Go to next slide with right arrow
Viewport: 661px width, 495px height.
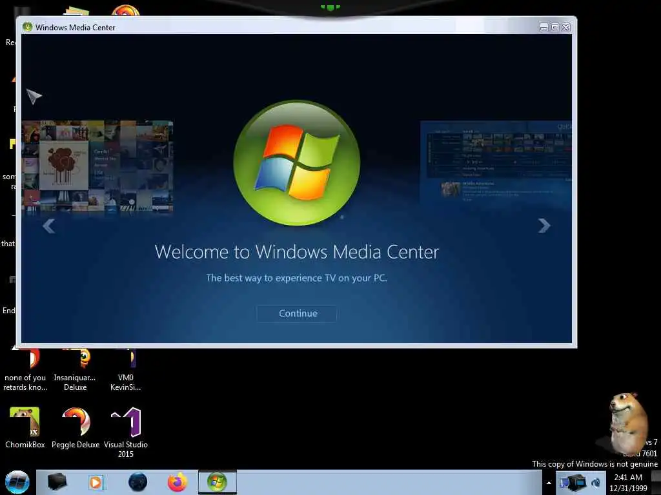pyautogui.click(x=544, y=226)
